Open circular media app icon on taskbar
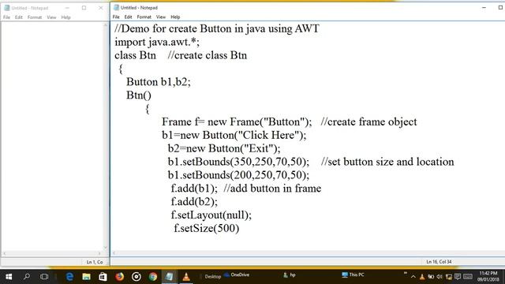The width and height of the screenshot is (505, 284). (137, 277)
